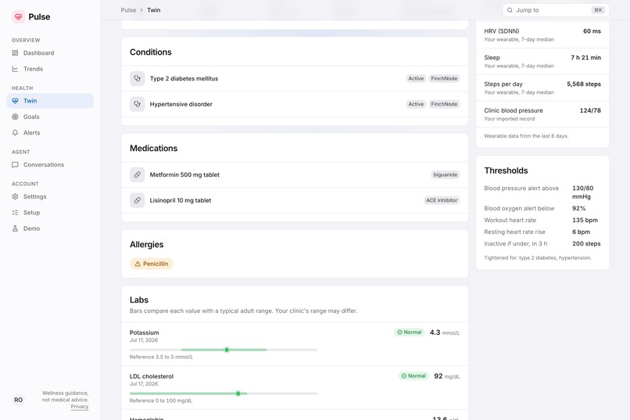Image resolution: width=630 pixels, height=420 pixels.
Task: Click the warning icon in Penicillin badge
Action: [138, 264]
